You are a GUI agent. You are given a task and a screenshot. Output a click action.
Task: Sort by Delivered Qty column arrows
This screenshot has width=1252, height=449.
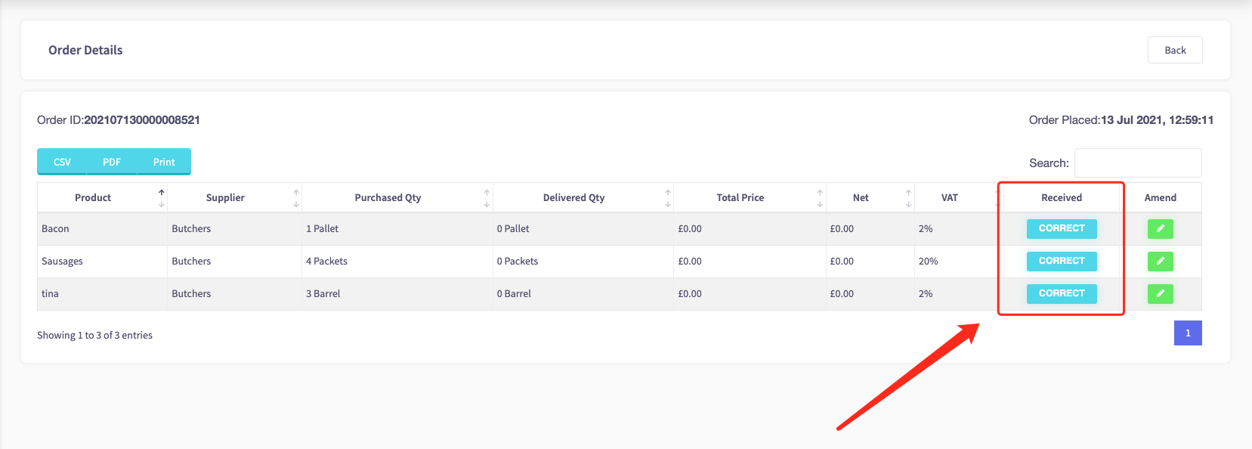point(668,198)
